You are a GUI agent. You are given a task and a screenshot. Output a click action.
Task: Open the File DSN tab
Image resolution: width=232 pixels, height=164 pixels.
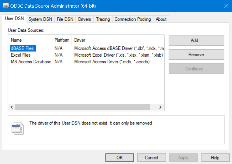(x=65, y=19)
